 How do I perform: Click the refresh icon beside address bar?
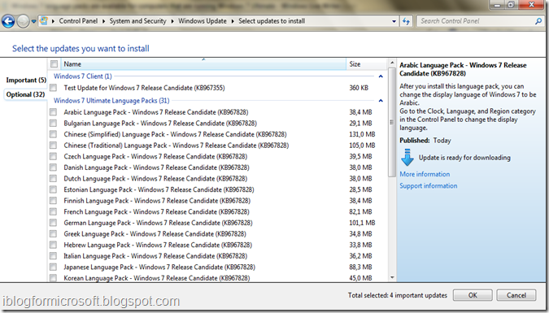pyautogui.click(x=406, y=21)
